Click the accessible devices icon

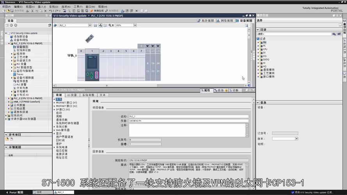(x=123, y=11)
